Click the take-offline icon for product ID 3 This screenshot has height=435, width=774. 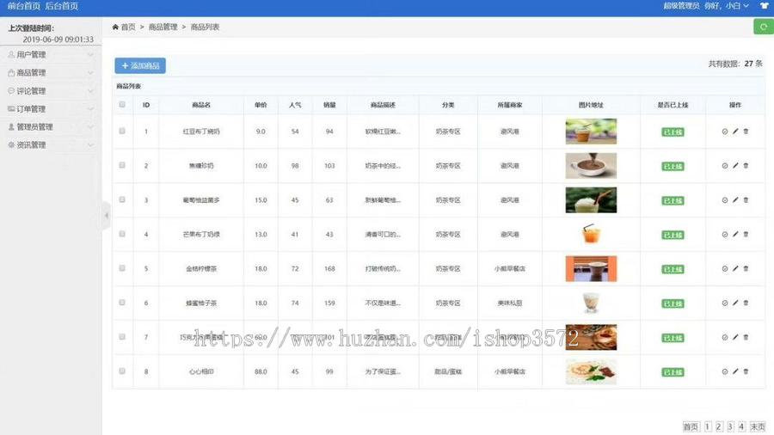[x=725, y=200]
